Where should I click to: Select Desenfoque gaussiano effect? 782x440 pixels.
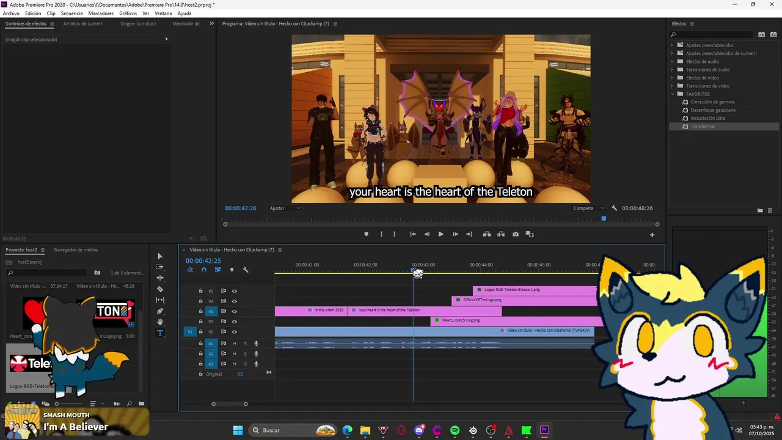pos(713,110)
